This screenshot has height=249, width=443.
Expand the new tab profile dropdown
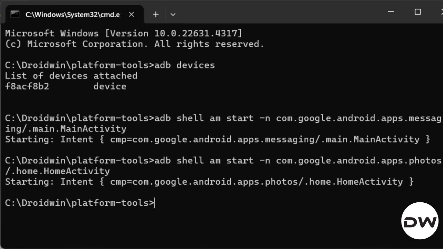tap(173, 15)
